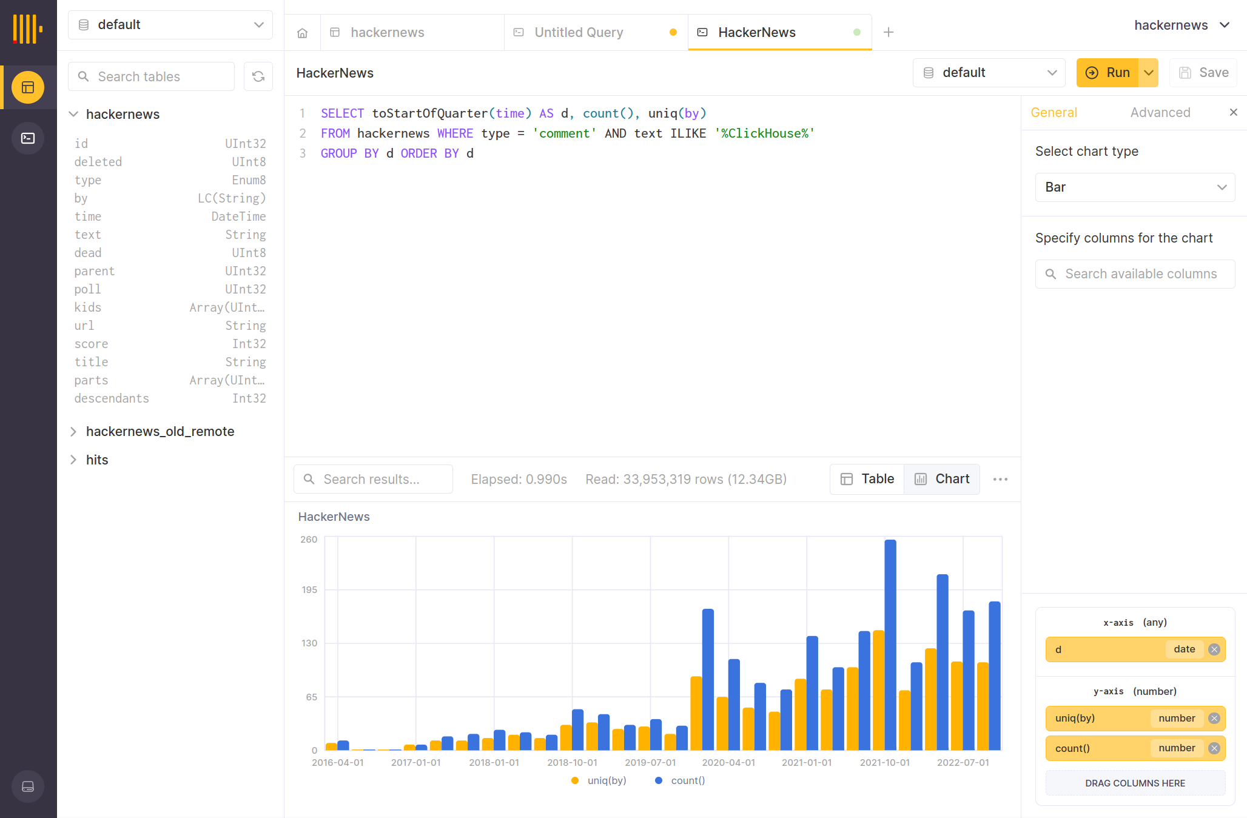Add a new query tab
The height and width of the screenshot is (818, 1247).
click(889, 32)
